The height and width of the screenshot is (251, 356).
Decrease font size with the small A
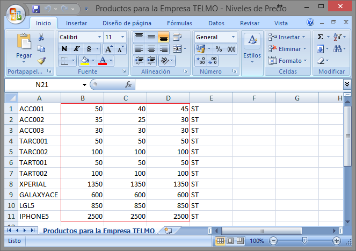tap(120, 49)
